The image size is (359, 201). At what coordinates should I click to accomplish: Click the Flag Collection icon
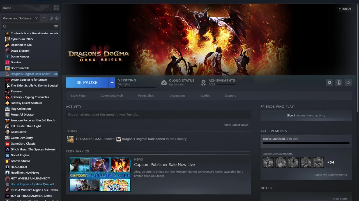(x=7, y=109)
